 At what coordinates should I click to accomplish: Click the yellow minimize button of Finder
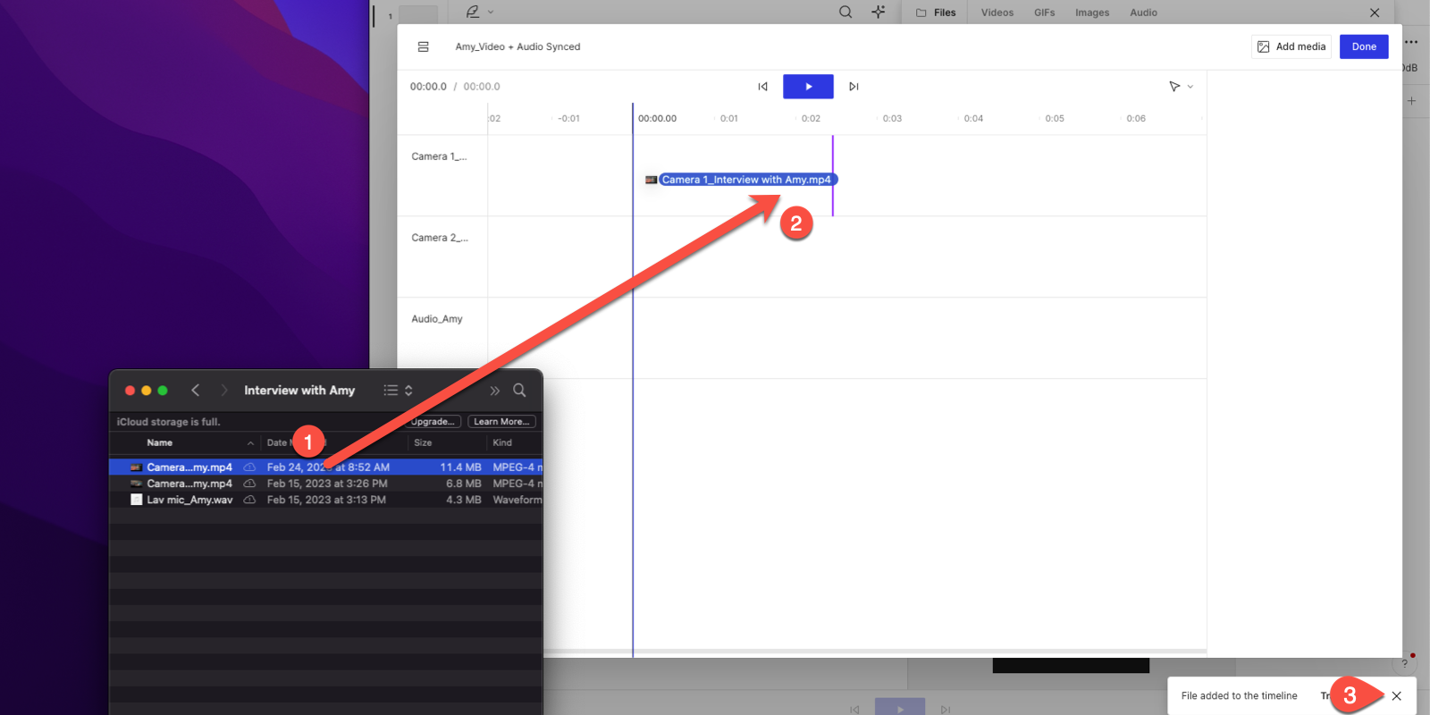(x=146, y=391)
